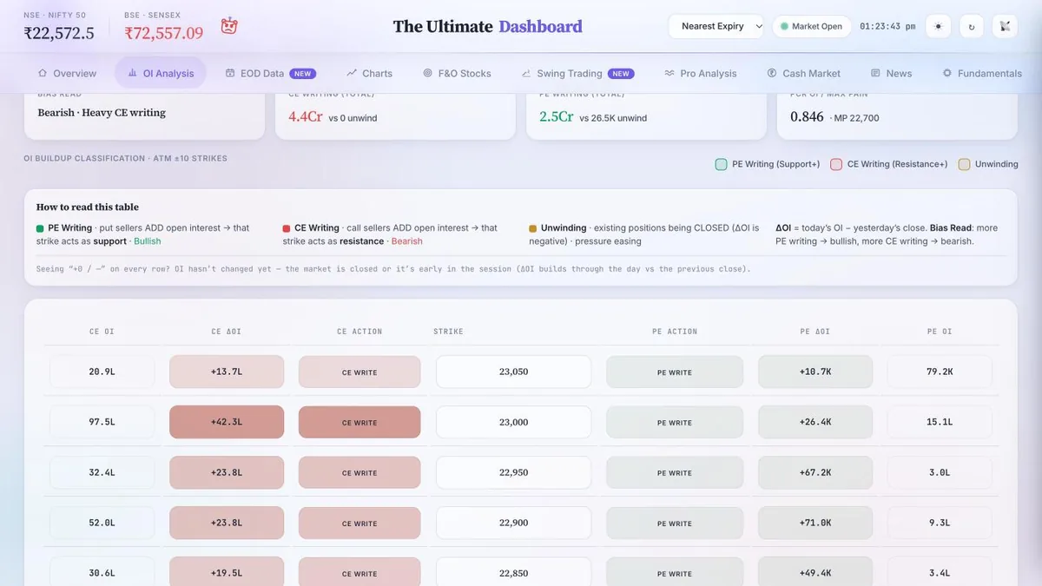Image resolution: width=1042 pixels, height=586 pixels.
Task: Click the 9.3L PE OI cell
Action: tap(940, 523)
